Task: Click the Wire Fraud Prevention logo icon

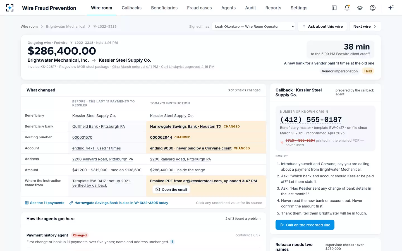Action: [x=10, y=8]
